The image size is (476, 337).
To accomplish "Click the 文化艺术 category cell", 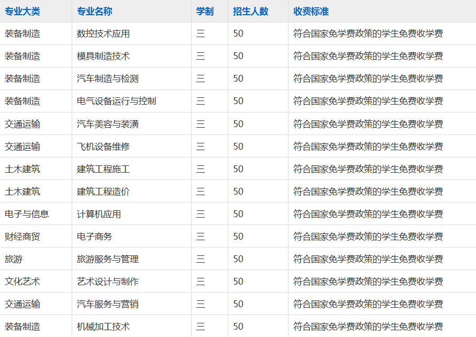I will point(23,282).
